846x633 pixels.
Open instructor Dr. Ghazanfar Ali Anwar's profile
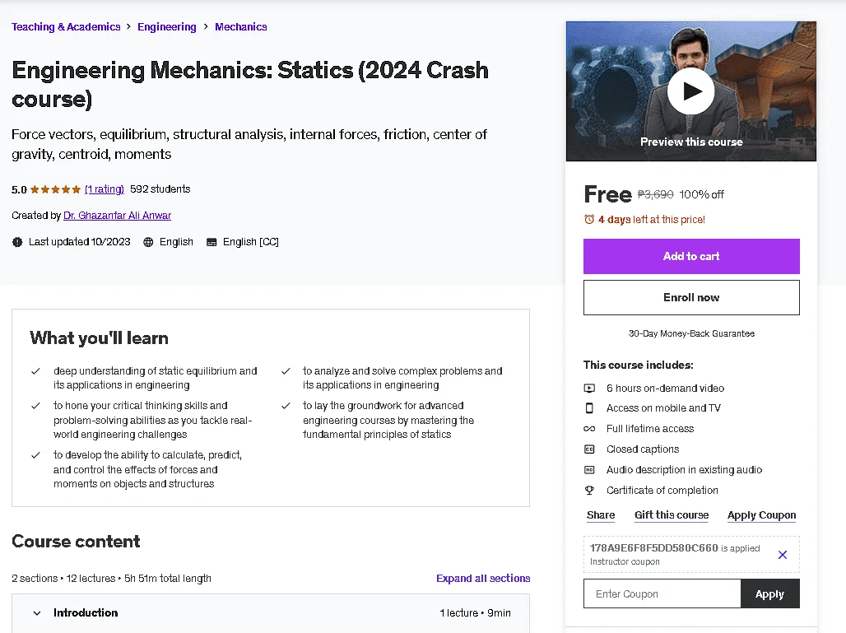point(117,216)
